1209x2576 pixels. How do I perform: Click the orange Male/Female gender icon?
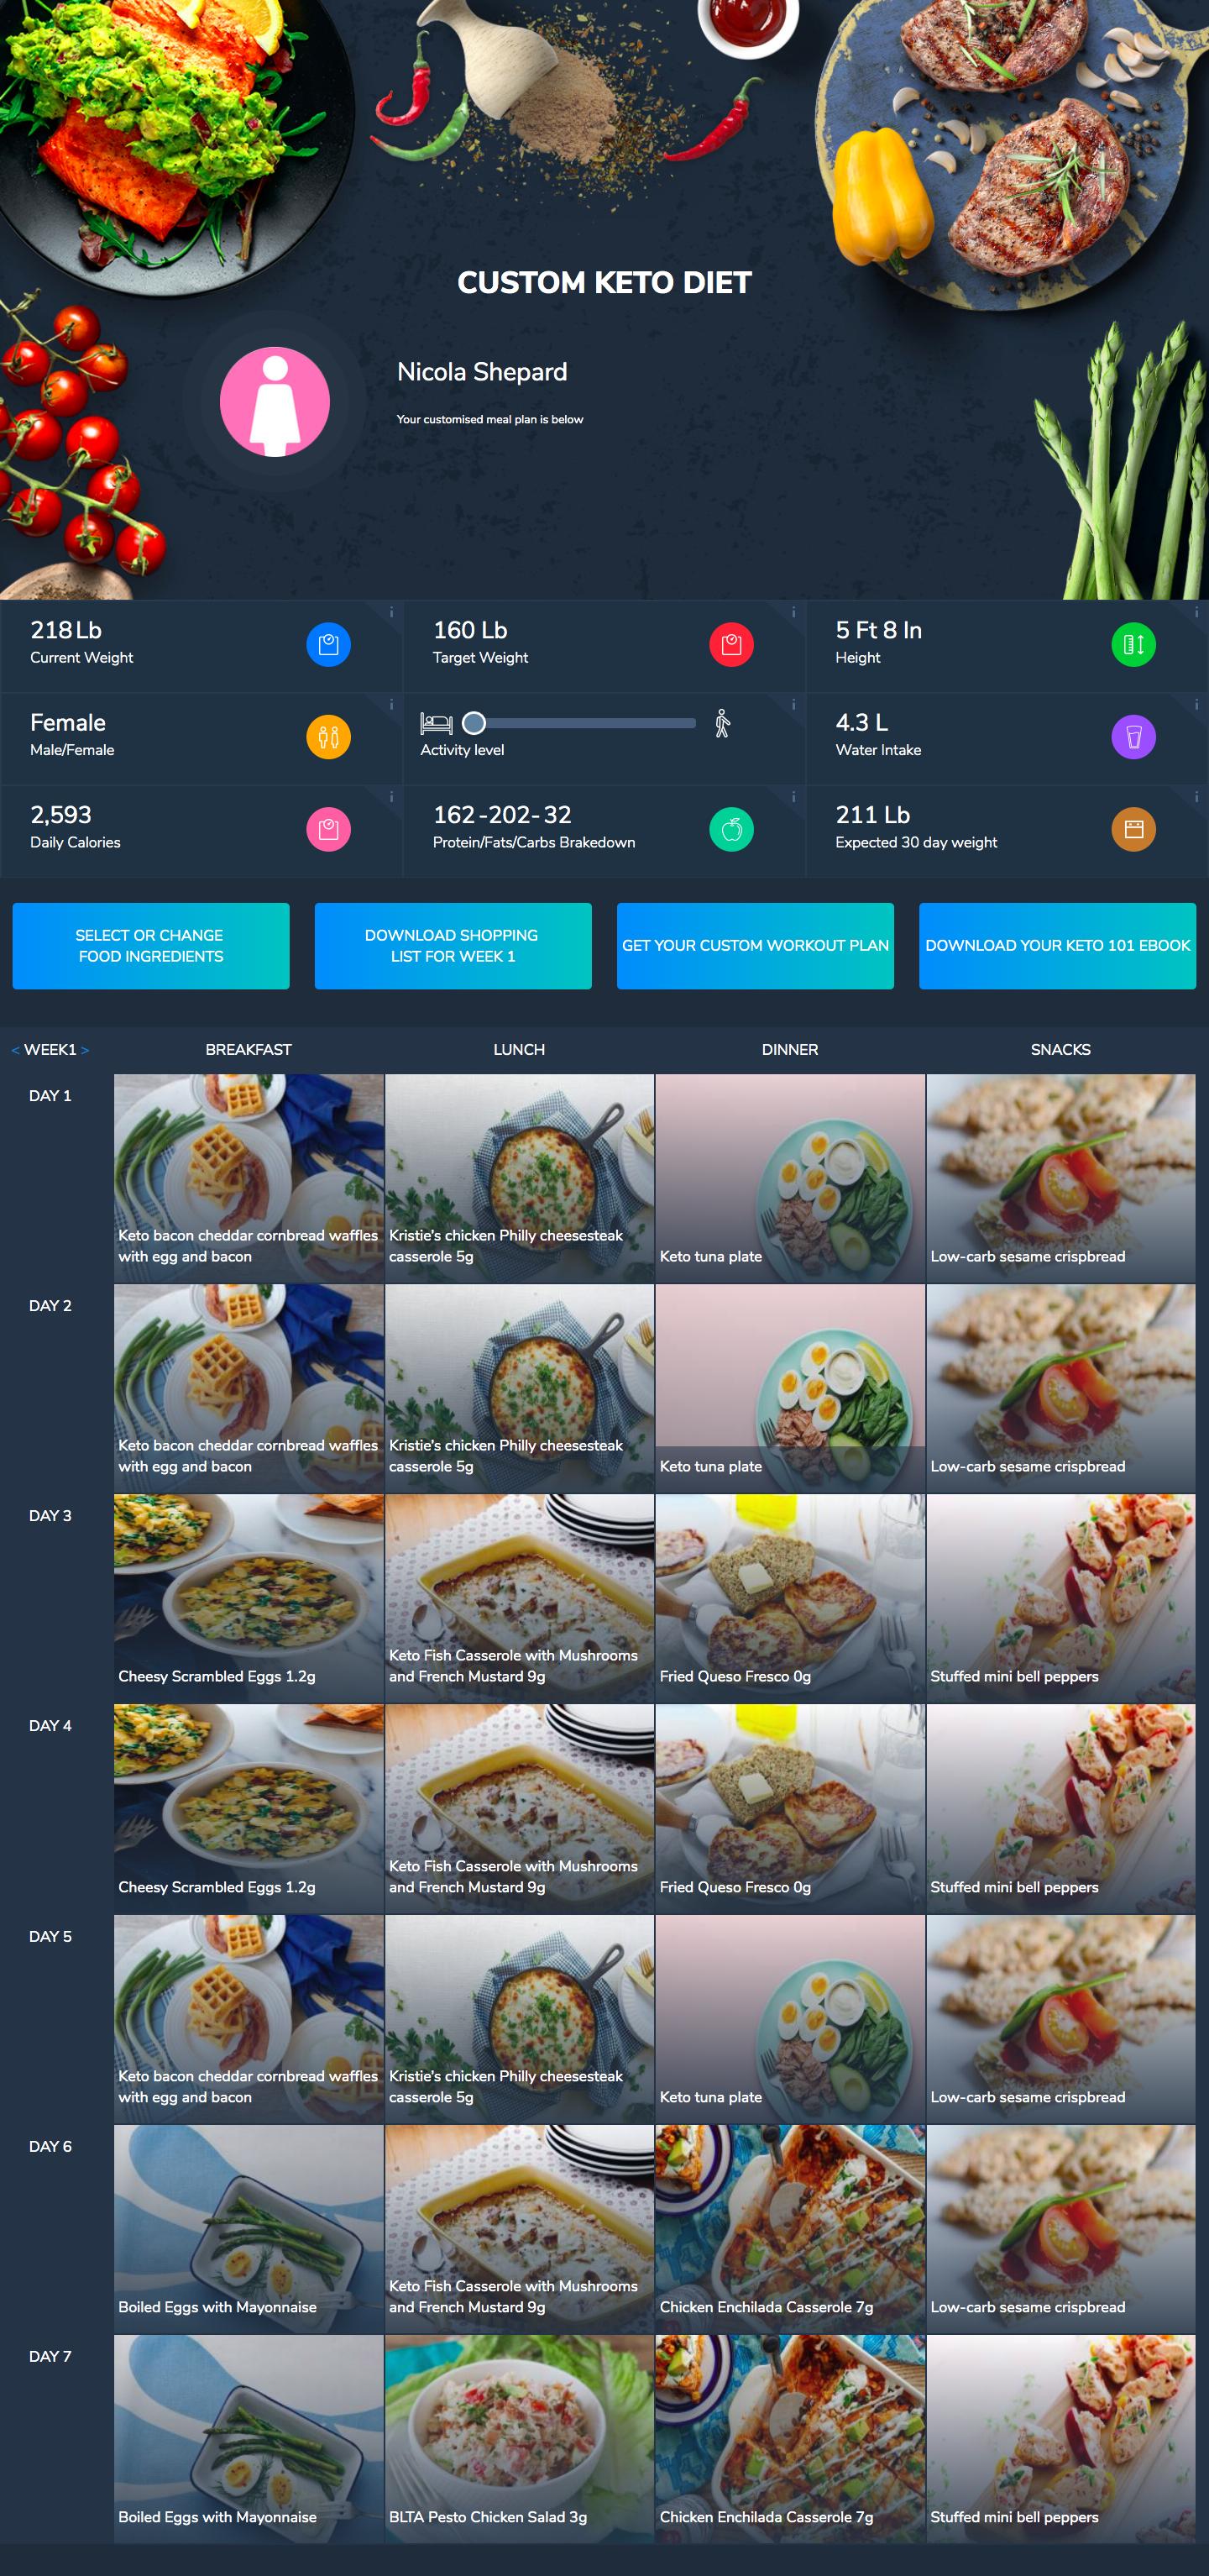[x=328, y=737]
